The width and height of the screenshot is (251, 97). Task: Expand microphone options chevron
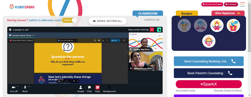29,86
